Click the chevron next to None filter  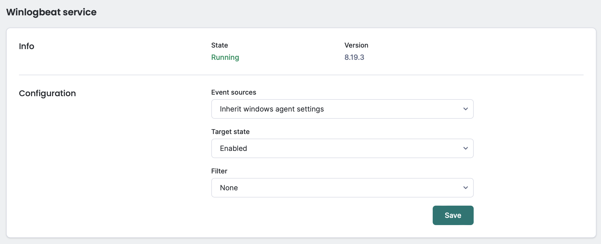tap(466, 187)
